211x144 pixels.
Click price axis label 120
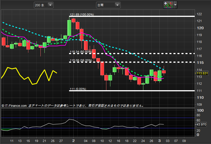coord(200,28)
